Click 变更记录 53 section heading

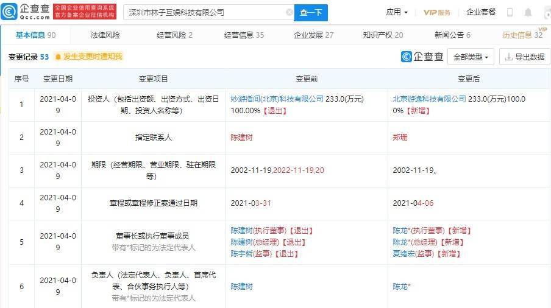pyautogui.click(x=29, y=57)
